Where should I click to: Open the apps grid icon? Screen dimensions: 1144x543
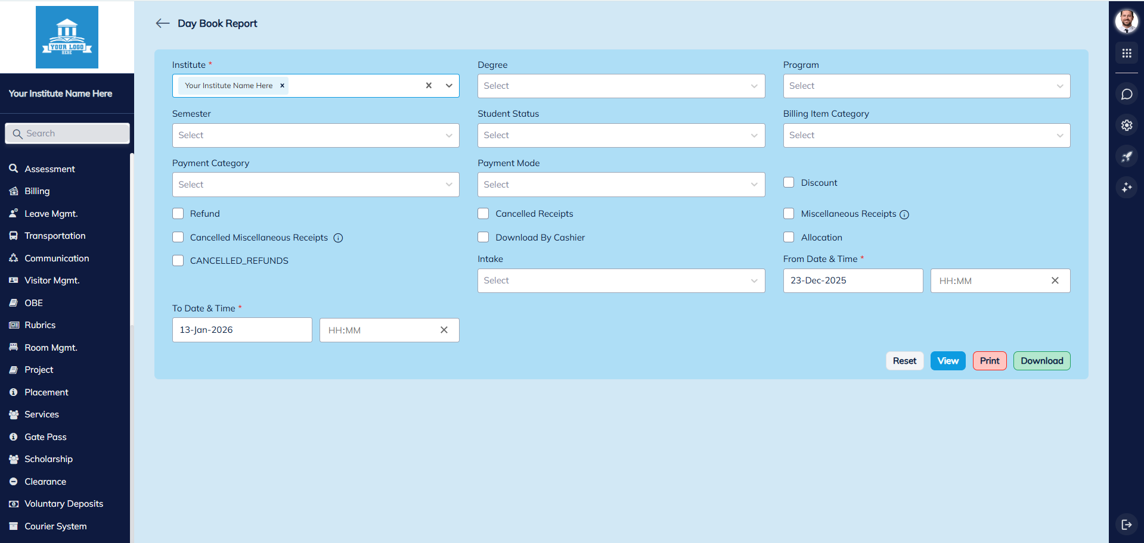pyautogui.click(x=1126, y=54)
